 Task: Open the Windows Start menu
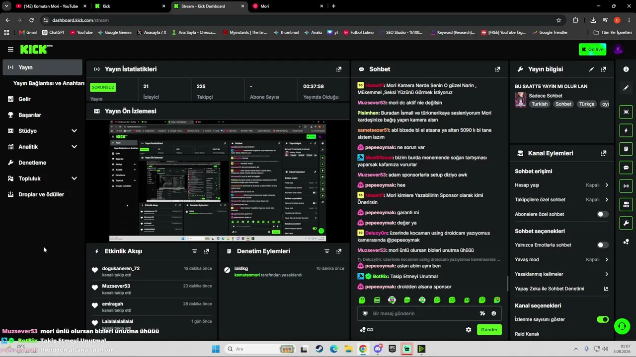coord(216,349)
